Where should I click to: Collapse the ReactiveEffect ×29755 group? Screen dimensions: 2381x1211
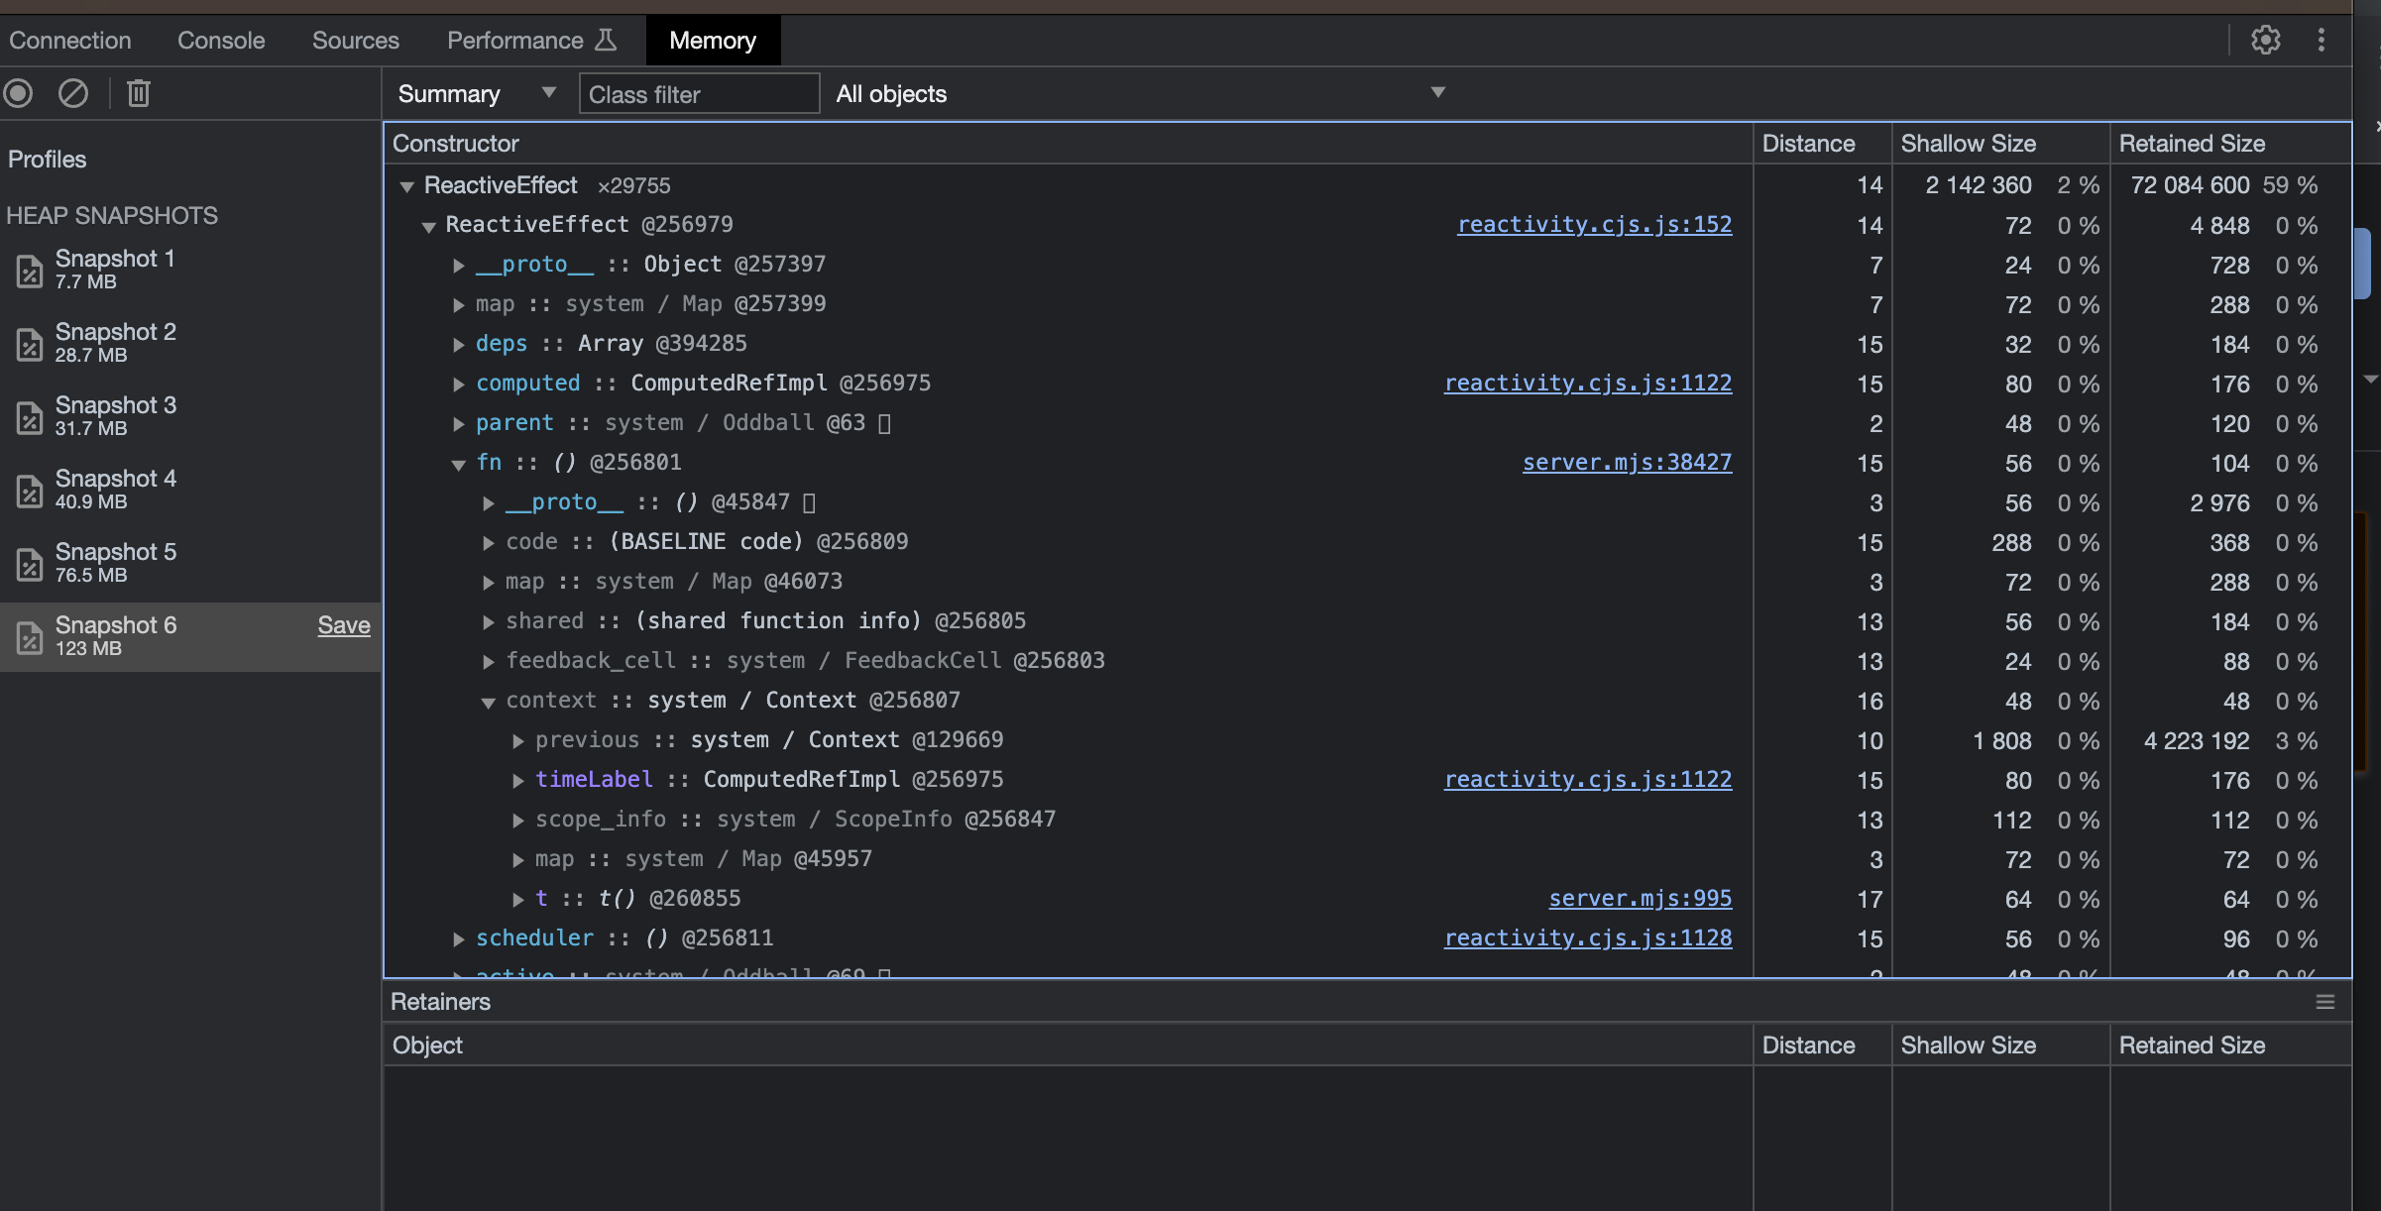coord(406,186)
